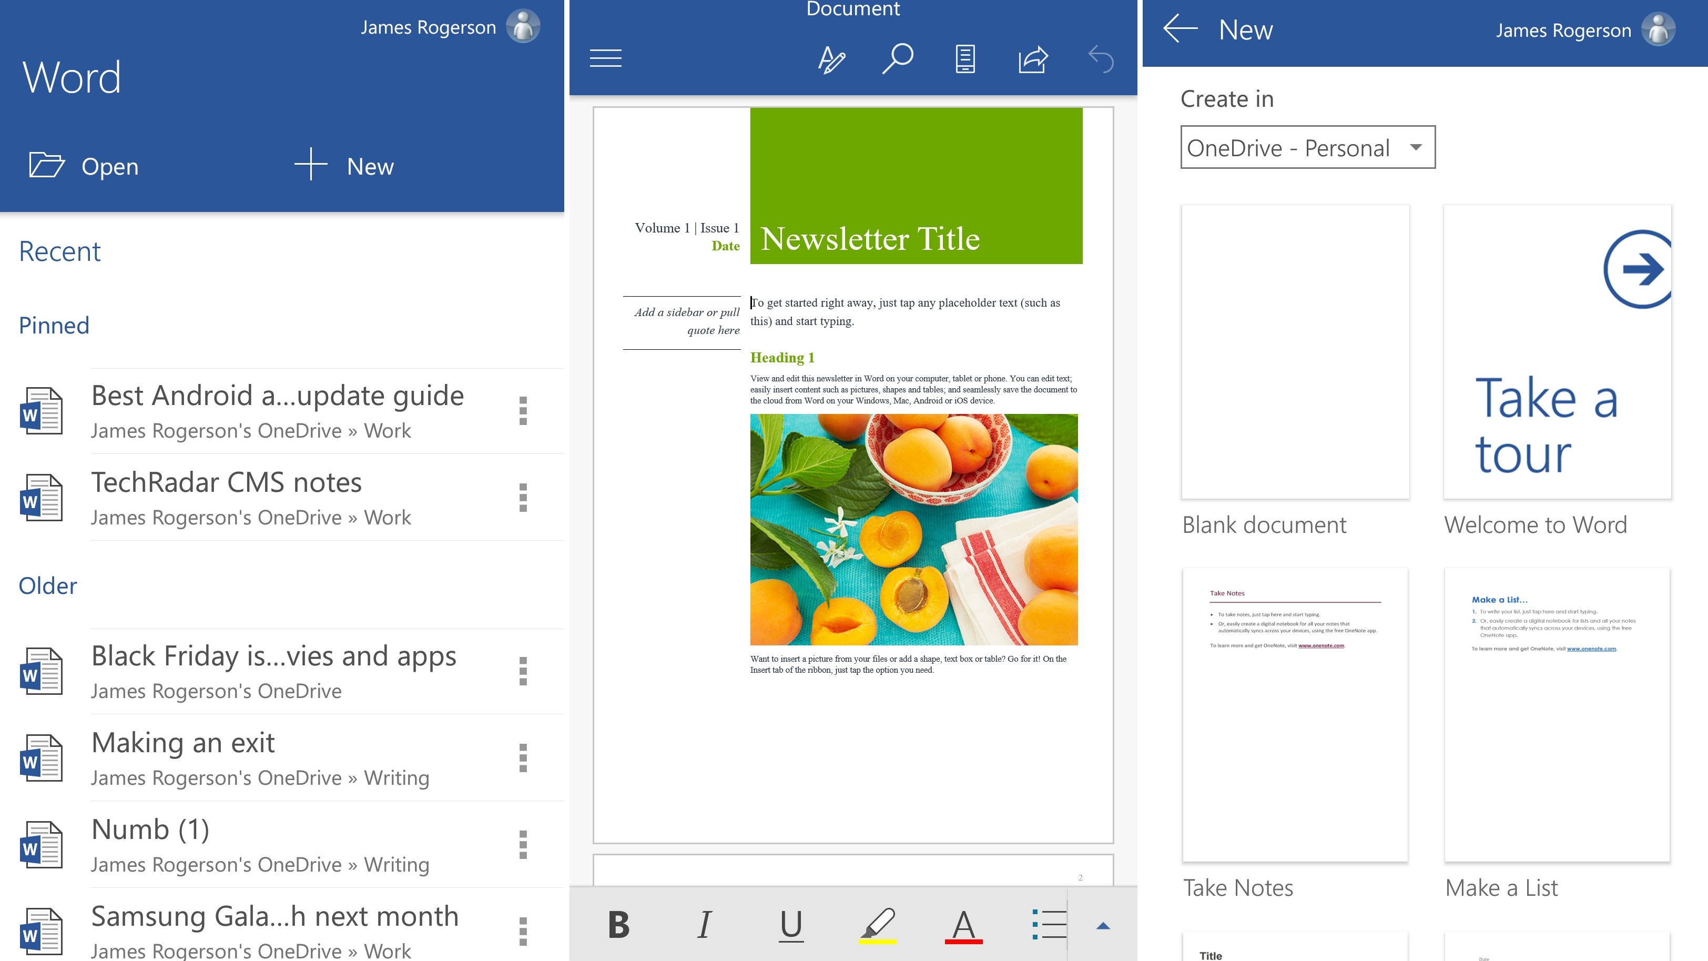Screen dimensions: 1708x961
Task: Click the undo arrow icon
Action: (1101, 59)
